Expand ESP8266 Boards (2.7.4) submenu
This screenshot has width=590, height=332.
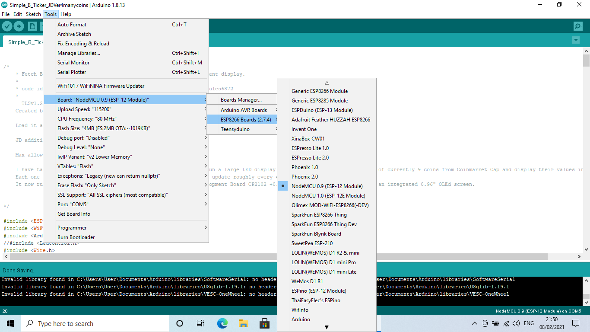click(242, 120)
